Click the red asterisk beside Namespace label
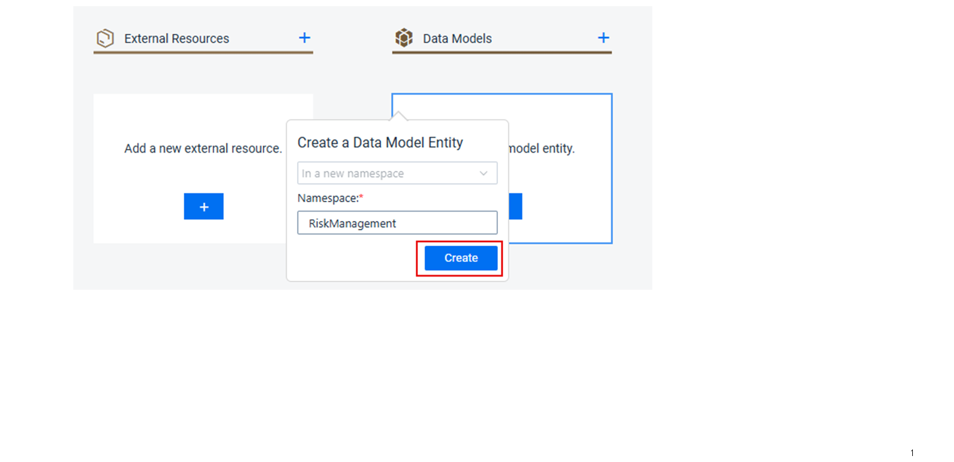Screen dimensions: 954x462 tap(361, 197)
